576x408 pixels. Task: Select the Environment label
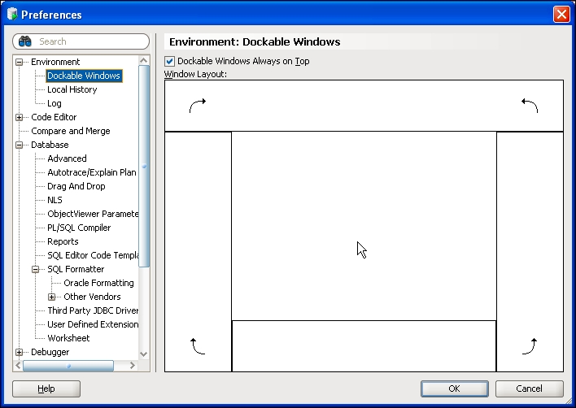(x=55, y=62)
